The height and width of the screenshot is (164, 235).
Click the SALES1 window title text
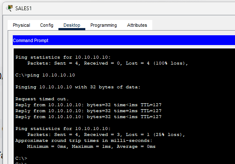(x=23, y=8)
